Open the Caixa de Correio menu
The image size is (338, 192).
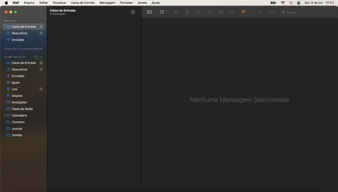(83, 3)
